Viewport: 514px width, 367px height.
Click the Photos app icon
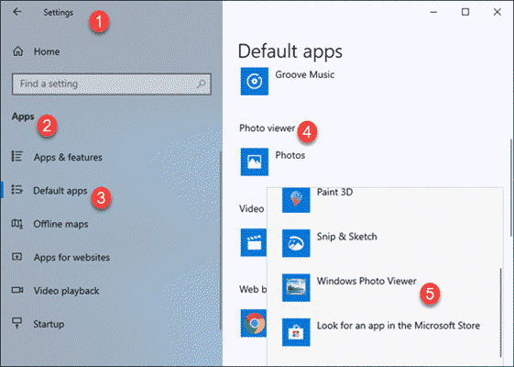(255, 161)
